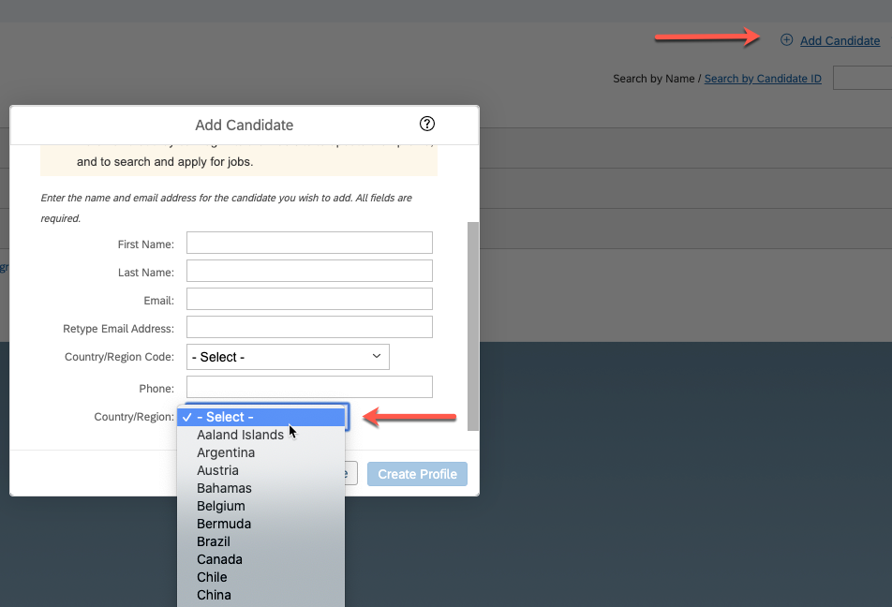Pick Bermuda from the country list

tap(261, 524)
